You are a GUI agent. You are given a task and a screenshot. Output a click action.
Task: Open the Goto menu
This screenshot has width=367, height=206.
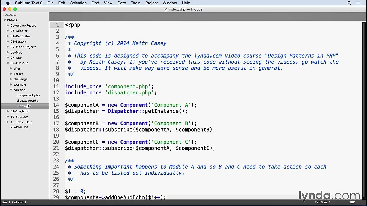pos(122,3)
